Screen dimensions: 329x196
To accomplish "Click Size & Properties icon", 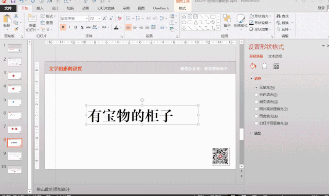I will point(276,66).
